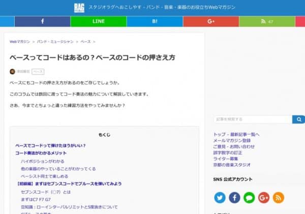This screenshot has height=214, width=305.
Task: Click the author avatar image
Action: 12,72
